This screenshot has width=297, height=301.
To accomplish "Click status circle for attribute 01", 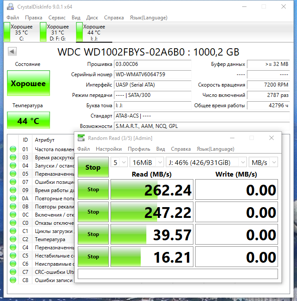I will coord(13,149).
